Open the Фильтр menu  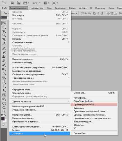point(73,8)
